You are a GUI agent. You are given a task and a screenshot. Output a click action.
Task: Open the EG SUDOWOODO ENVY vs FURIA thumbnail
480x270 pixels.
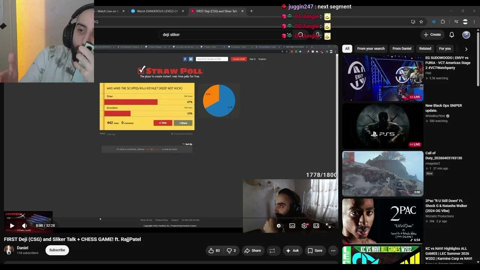(x=383, y=78)
